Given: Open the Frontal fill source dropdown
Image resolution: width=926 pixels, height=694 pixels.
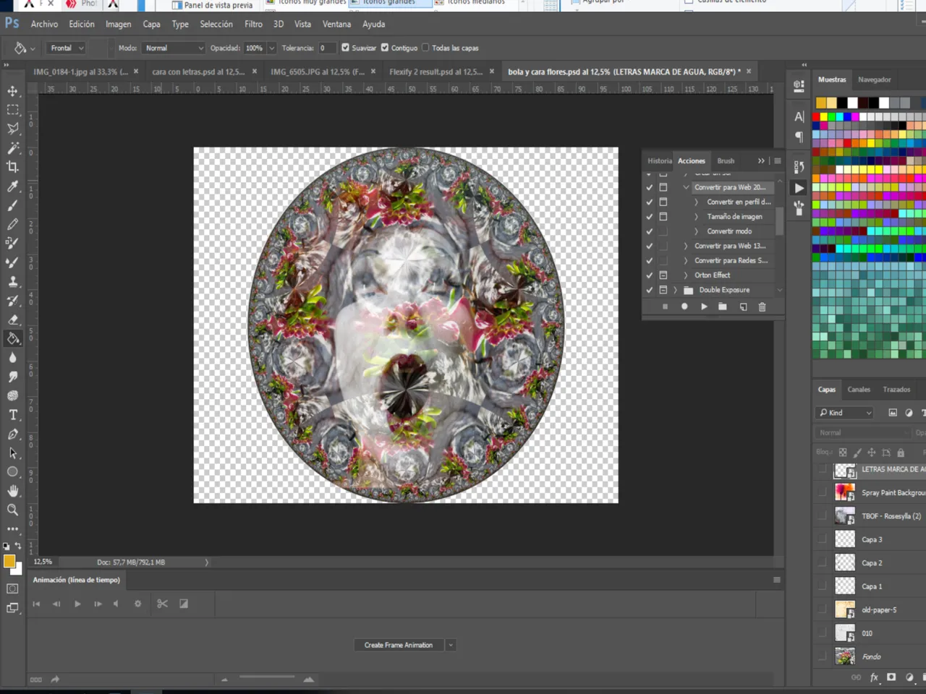Looking at the screenshot, I should pyautogui.click(x=67, y=48).
